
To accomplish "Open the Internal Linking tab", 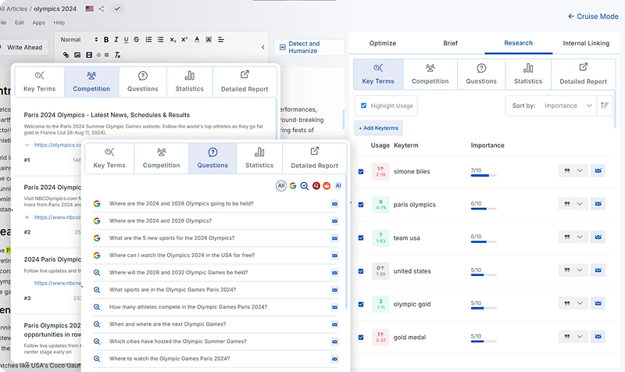I will [586, 43].
